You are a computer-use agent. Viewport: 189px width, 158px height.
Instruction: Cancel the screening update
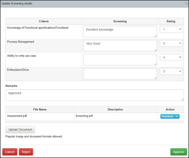pos(10,152)
